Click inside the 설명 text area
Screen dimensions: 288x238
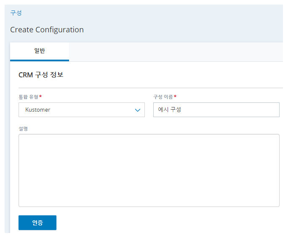click(149, 170)
